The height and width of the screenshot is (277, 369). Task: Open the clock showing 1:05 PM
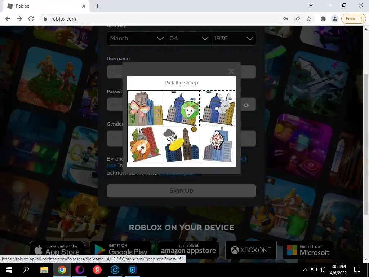coord(338,270)
